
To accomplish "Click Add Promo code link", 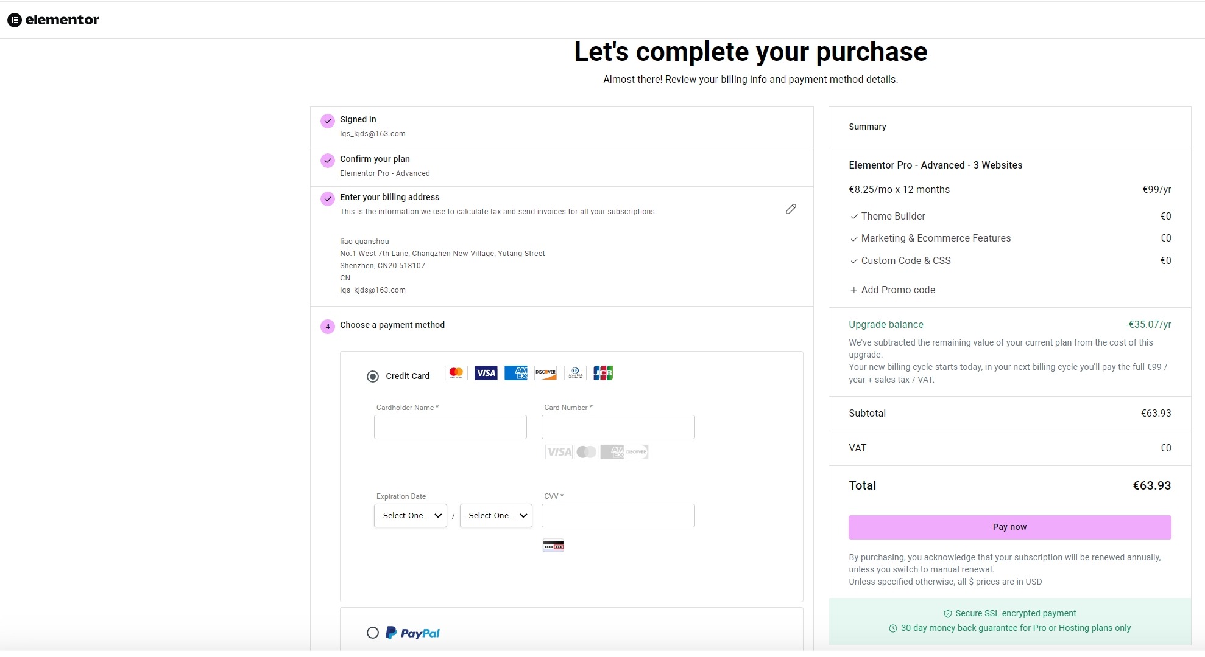I will [x=898, y=290].
